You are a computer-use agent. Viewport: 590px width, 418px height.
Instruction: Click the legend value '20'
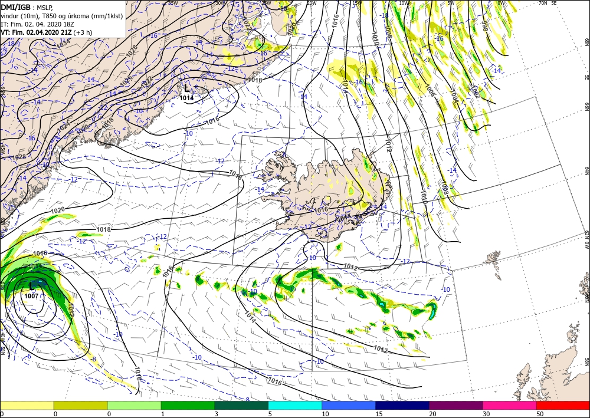[x=432, y=414]
